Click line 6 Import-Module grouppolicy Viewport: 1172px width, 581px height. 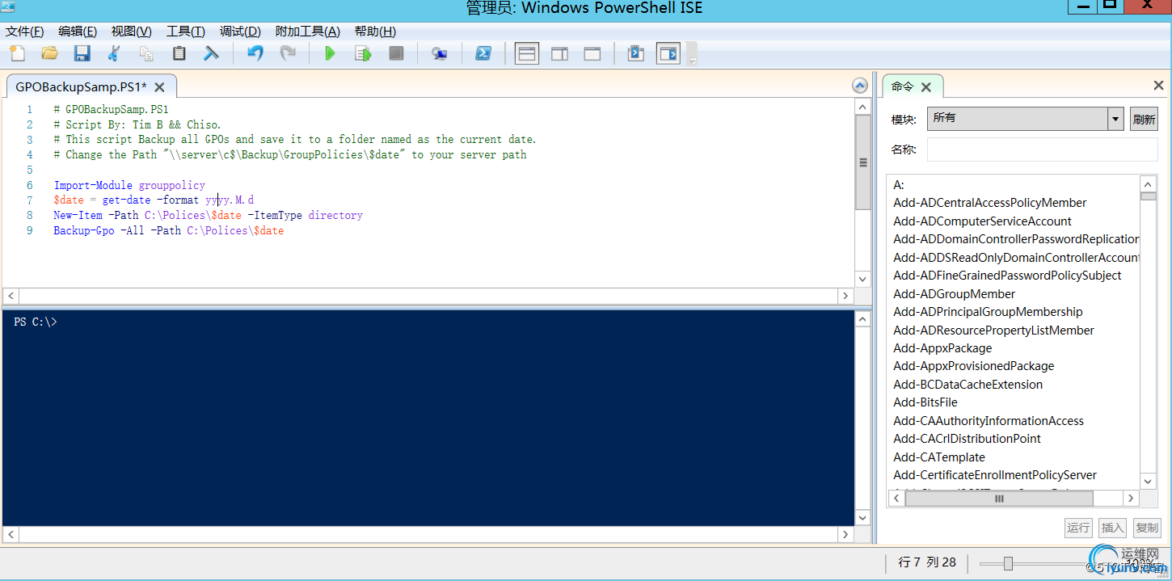[x=129, y=185]
